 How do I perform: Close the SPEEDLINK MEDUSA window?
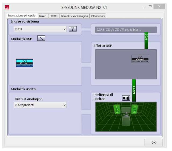click(159, 6)
